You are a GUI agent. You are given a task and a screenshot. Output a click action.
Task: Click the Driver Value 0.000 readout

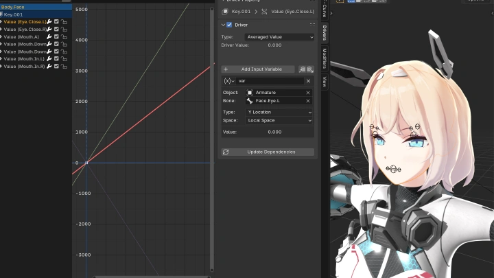(274, 45)
